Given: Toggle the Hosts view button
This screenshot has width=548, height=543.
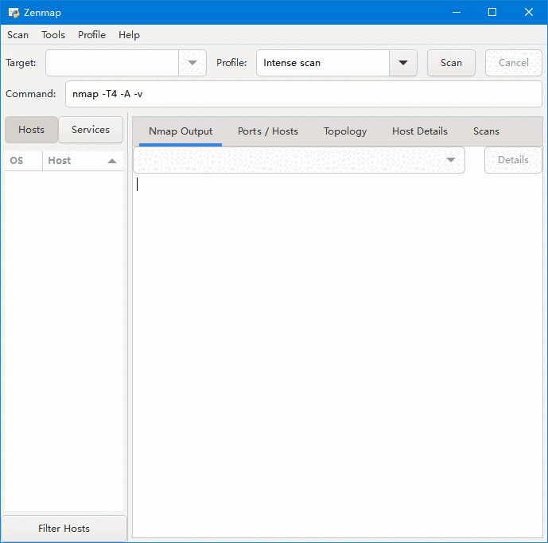Looking at the screenshot, I should pyautogui.click(x=32, y=130).
